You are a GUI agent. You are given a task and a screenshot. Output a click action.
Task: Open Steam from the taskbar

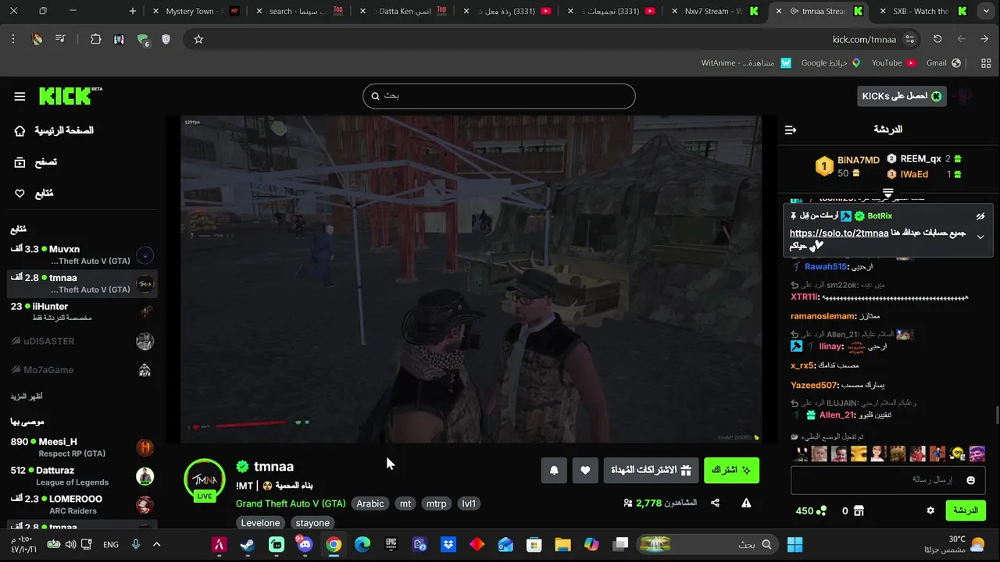[x=247, y=545]
